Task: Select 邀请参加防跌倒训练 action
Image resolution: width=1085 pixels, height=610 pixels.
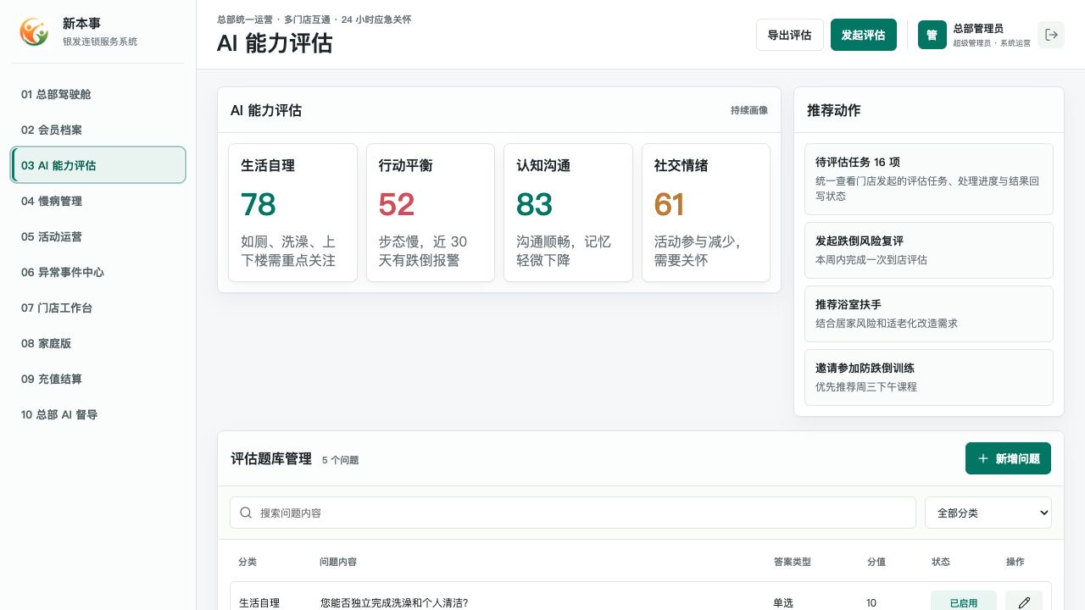Action: click(929, 377)
